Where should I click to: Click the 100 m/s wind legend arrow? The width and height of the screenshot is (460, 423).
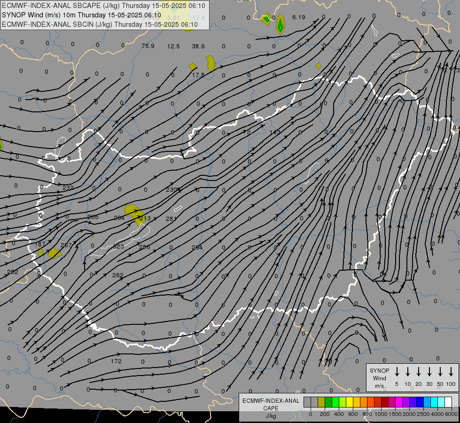(x=451, y=372)
